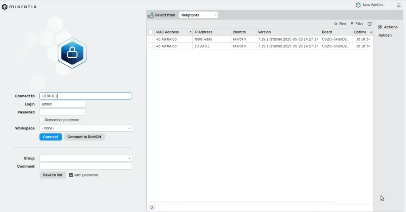Click board C52iG-5HaxD2 in fe80::4aa9 row
Image resolution: width=406 pixels, height=212 pixels.
coord(335,39)
